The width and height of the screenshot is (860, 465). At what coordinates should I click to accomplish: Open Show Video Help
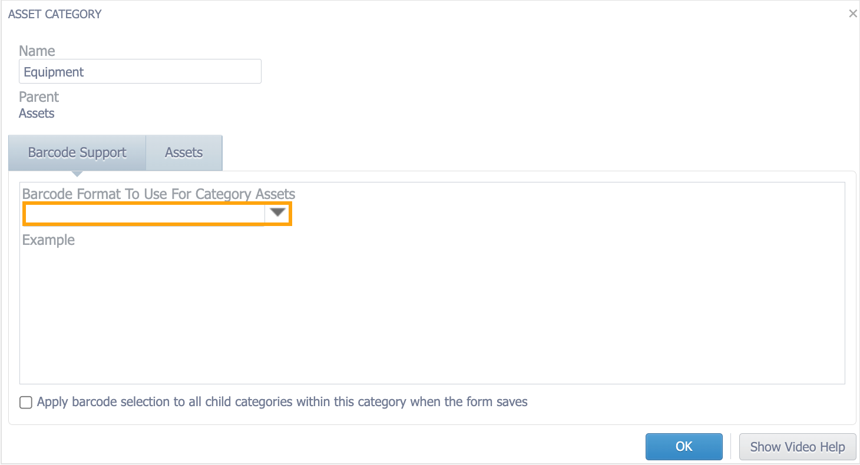point(798,446)
